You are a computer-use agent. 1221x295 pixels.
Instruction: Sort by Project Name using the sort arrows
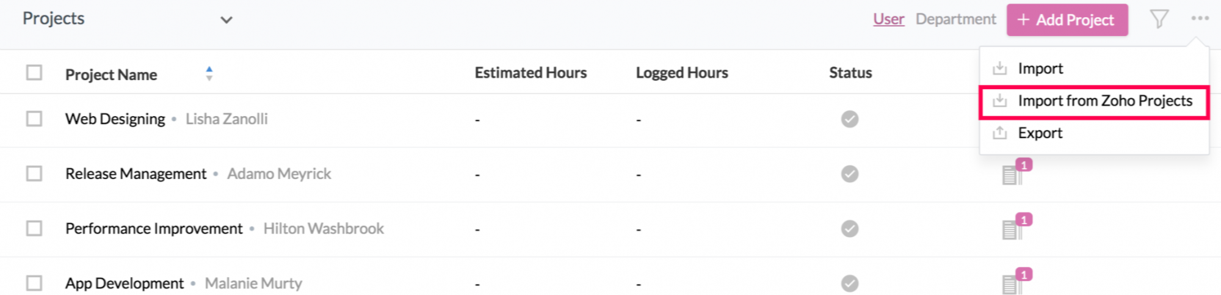point(209,74)
